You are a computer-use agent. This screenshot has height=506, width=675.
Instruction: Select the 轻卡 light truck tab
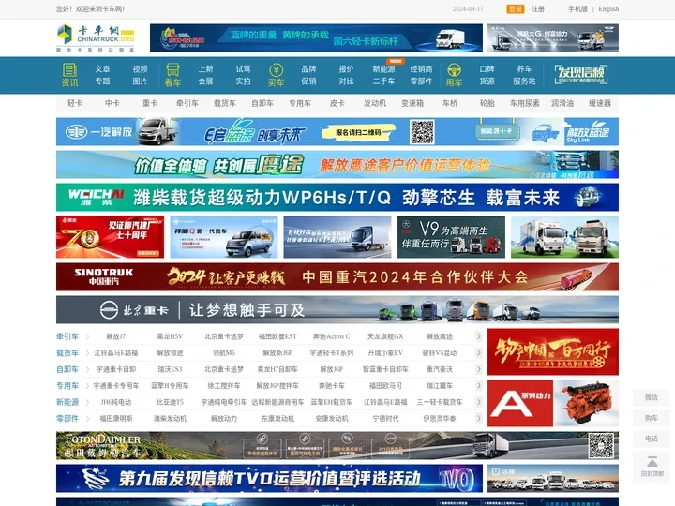tap(75, 103)
